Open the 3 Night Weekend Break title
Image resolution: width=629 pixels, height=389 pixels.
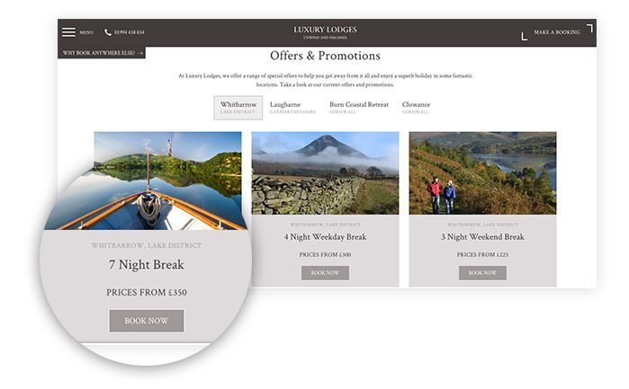pyautogui.click(x=482, y=237)
